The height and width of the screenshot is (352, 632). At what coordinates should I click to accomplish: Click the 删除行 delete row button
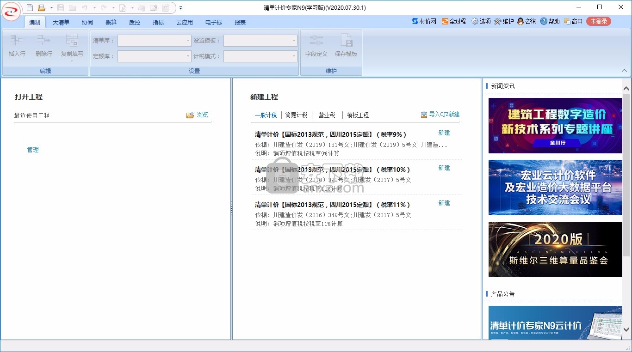[44, 46]
